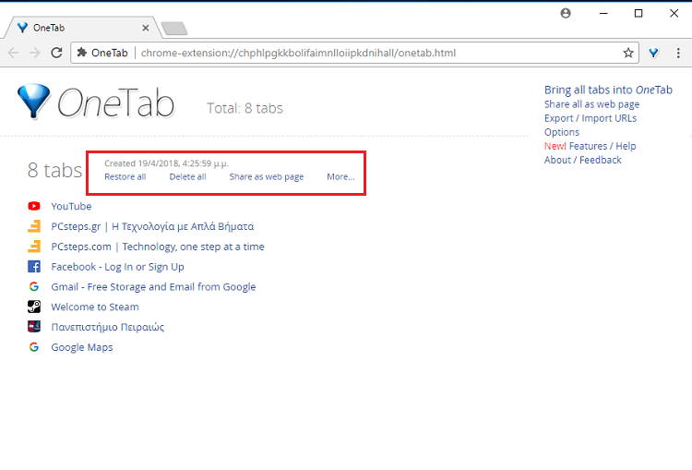Click the Πανεπιστήμιο Πειραιώς favicon

[34, 327]
